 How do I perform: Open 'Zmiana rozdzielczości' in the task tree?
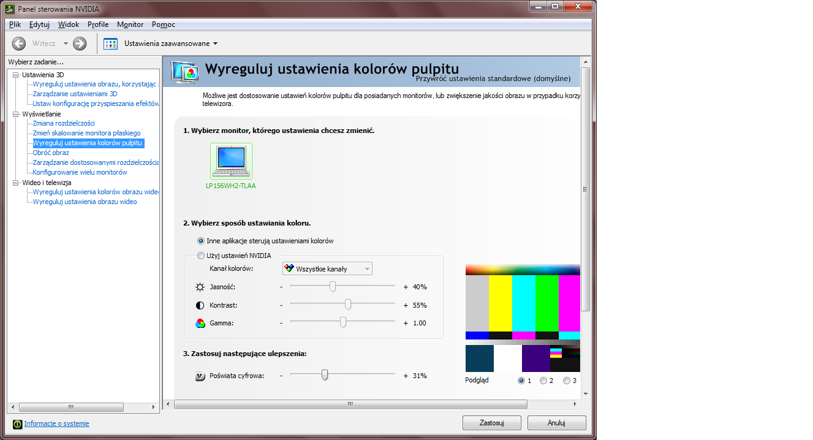64,123
